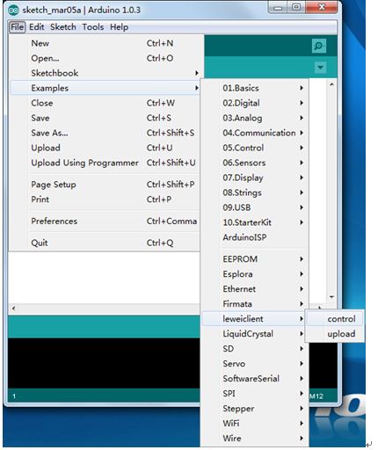This screenshot has height=450, width=378.
Task: Choose New from File menu
Action: pos(105,43)
